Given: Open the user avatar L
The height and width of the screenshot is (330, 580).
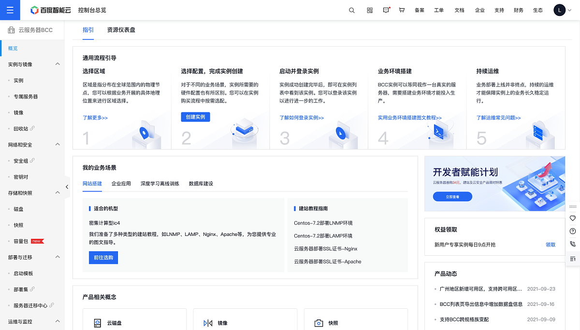Looking at the screenshot, I should (x=559, y=10).
